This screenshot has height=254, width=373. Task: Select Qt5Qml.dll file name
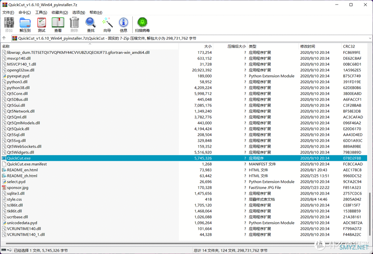point(17,117)
